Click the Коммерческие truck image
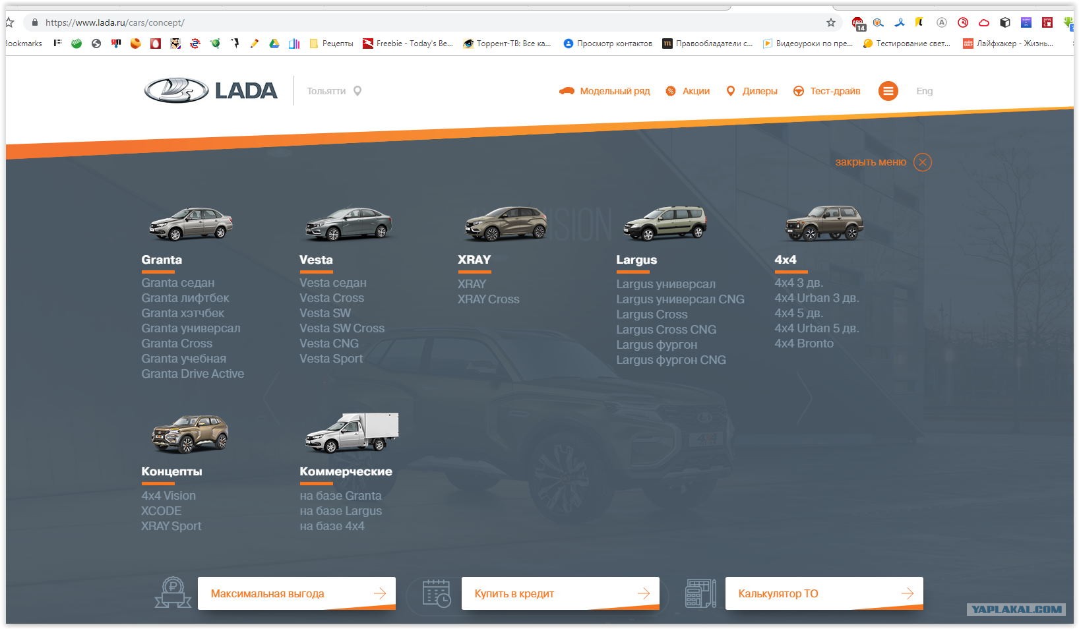 [x=352, y=433]
